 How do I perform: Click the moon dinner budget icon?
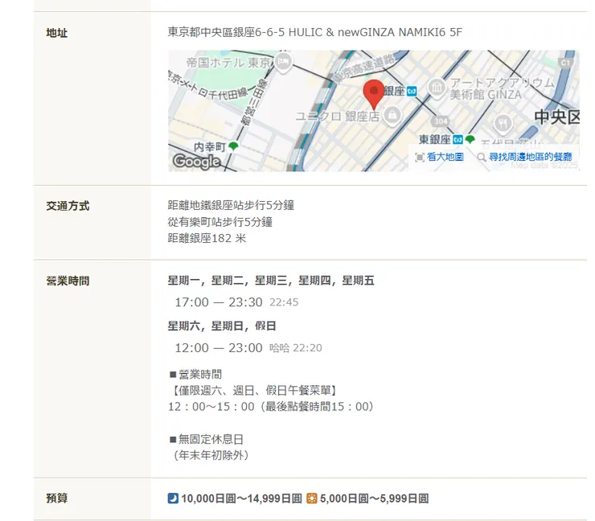[x=173, y=498]
